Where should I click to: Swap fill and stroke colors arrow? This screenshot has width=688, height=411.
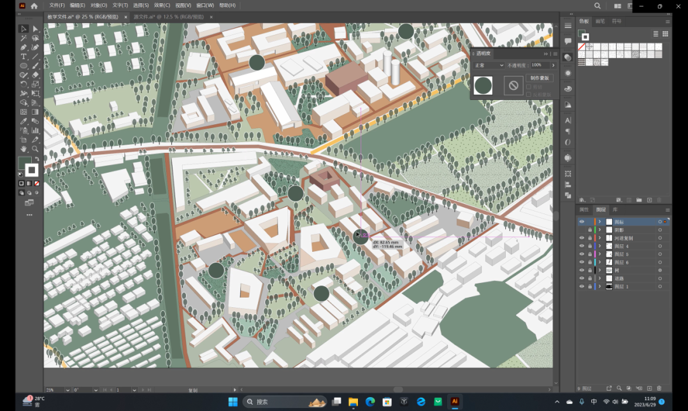point(37,159)
